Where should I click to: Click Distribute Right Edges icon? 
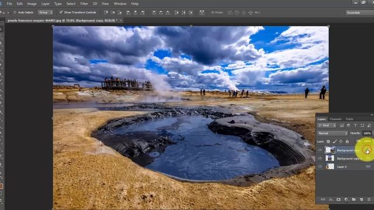tap(191, 12)
